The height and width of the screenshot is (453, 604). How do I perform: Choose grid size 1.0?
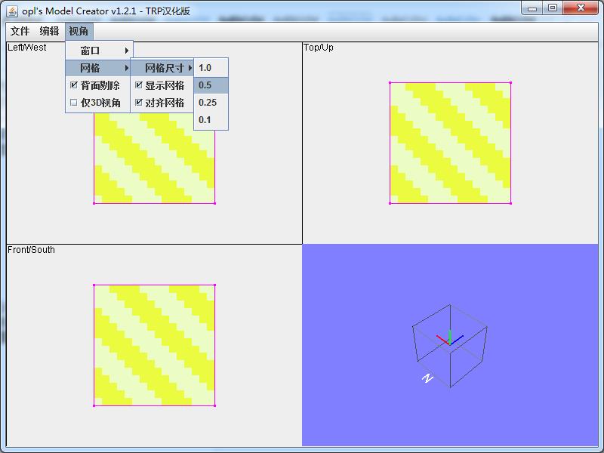205,68
